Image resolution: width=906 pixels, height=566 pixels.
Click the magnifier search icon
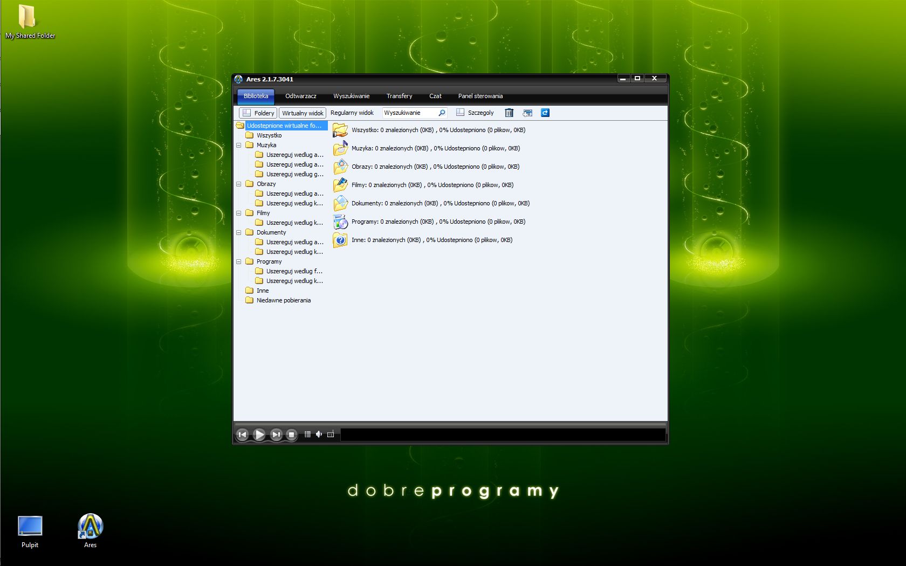point(442,113)
